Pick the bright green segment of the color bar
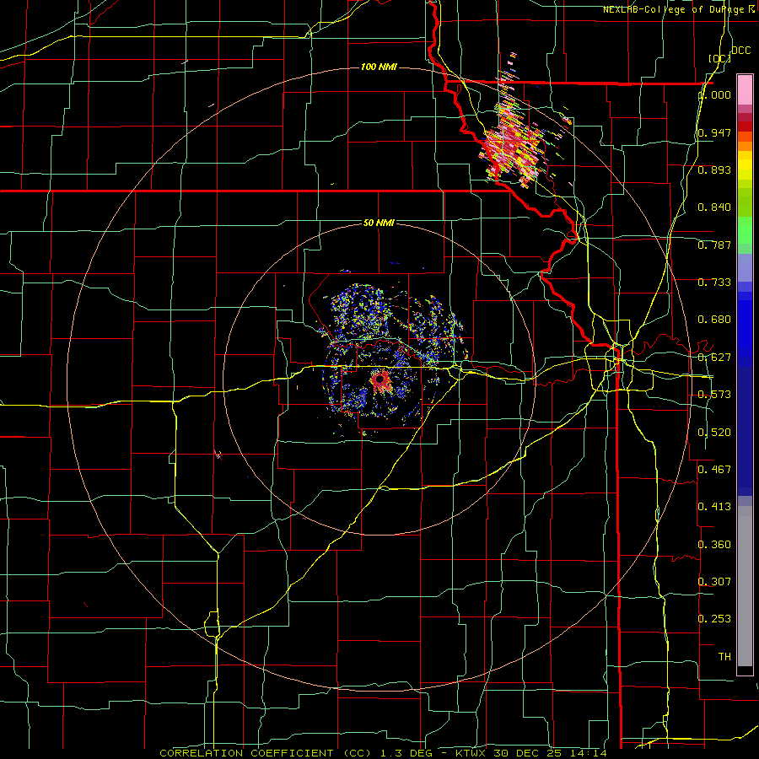Viewport: 759px width, 759px height. click(745, 230)
